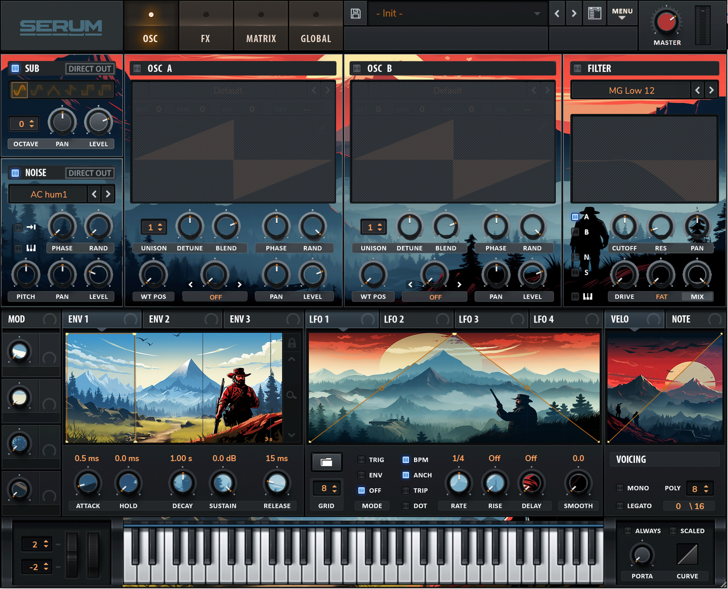Click OSC A warp OFF label

coord(216,297)
